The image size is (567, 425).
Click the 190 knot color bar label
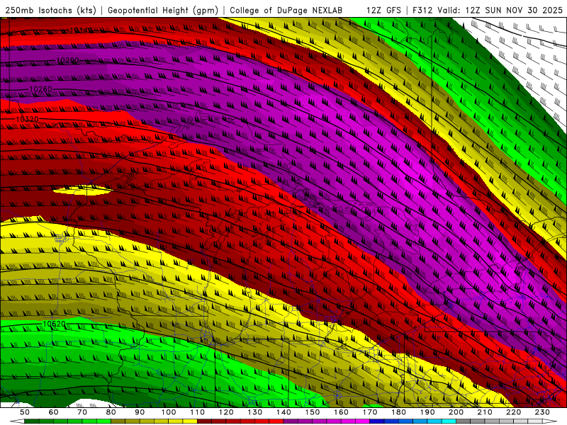427,412
